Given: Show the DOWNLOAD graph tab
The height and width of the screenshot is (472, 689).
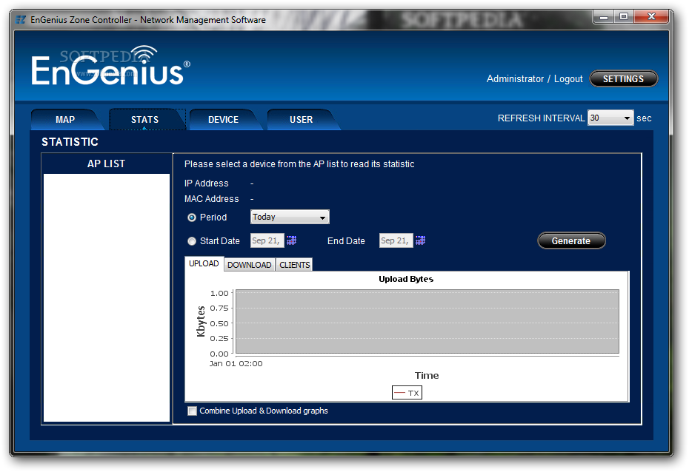Looking at the screenshot, I should pyautogui.click(x=250, y=265).
